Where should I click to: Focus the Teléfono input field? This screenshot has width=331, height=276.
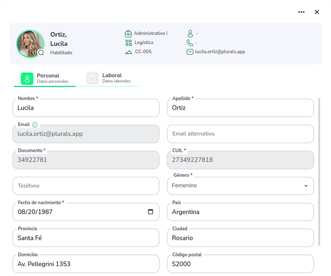pos(85,186)
